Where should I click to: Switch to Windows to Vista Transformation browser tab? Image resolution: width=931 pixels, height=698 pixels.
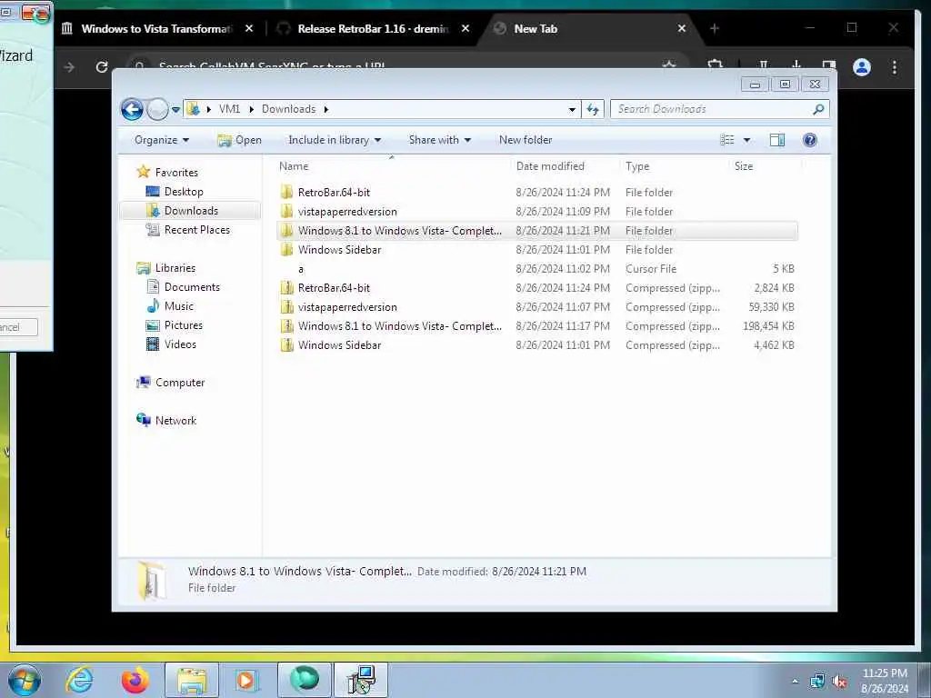(156, 28)
